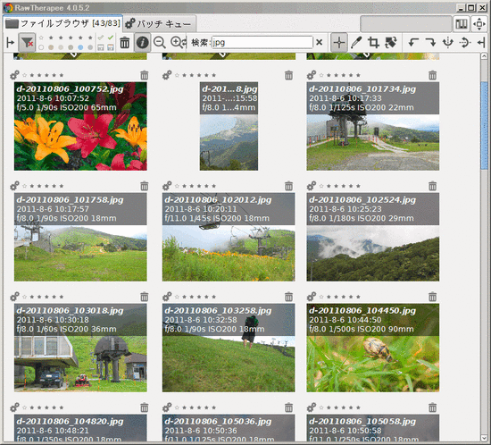Select the crop tool

tap(373, 42)
